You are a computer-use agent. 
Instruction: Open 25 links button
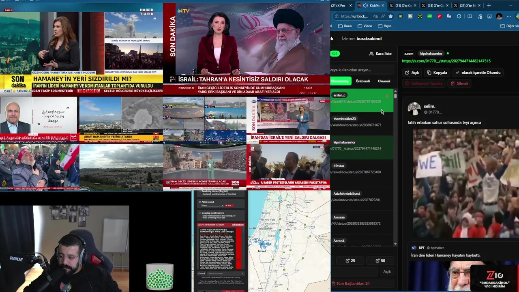[x=350, y=261]
